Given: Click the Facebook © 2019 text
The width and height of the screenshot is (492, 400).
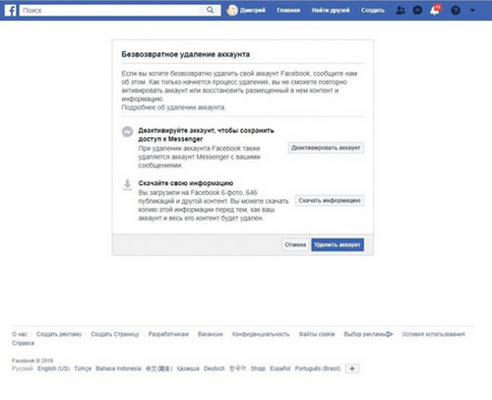Looking at the screenshot, I should click(32, 361).
